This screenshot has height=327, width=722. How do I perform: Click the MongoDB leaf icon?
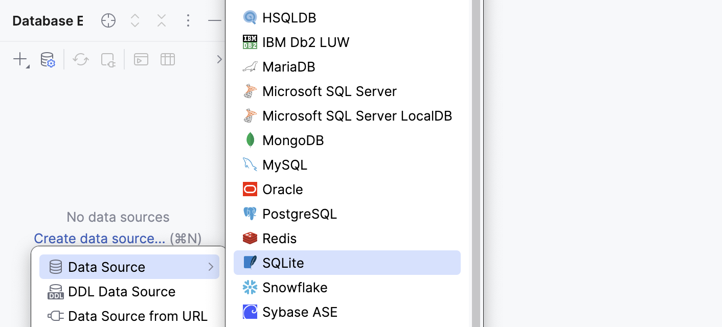pos(250,140)
